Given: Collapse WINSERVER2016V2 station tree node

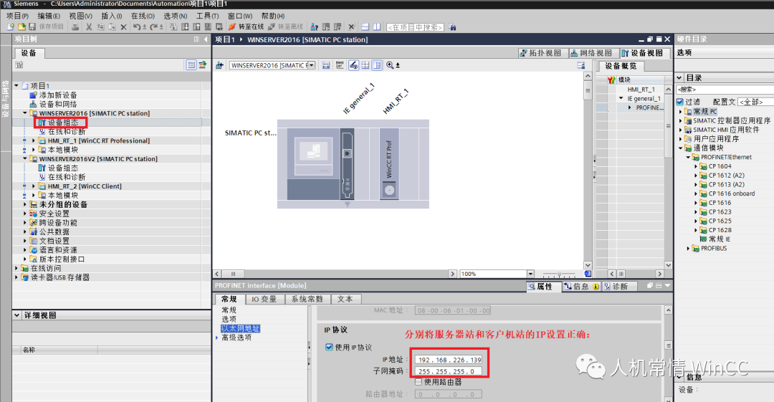Looking at the screenshot, I should click(25, 159).
